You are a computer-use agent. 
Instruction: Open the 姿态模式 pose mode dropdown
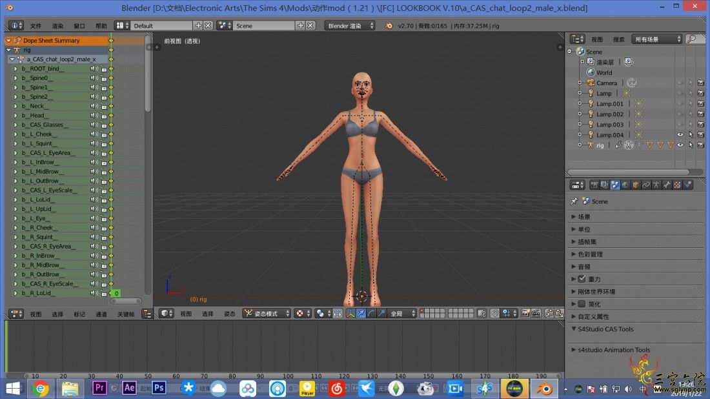pyautogui.click(x=267, y=313)
